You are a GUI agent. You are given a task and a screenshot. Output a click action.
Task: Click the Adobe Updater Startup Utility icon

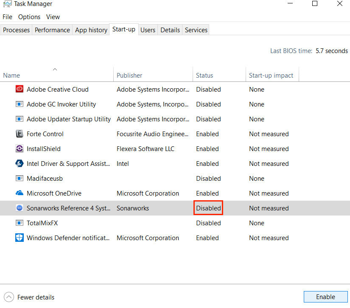[20, 119]
